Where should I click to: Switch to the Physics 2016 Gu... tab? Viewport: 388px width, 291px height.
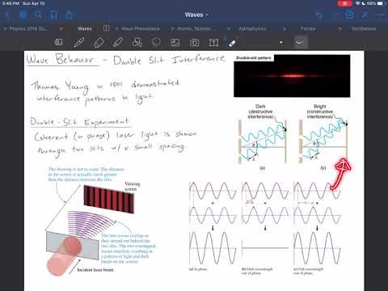[28, 28]
